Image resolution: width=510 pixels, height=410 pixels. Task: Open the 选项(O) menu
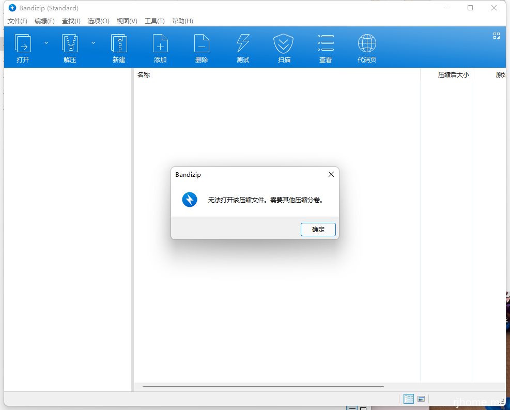pos(98,21)
